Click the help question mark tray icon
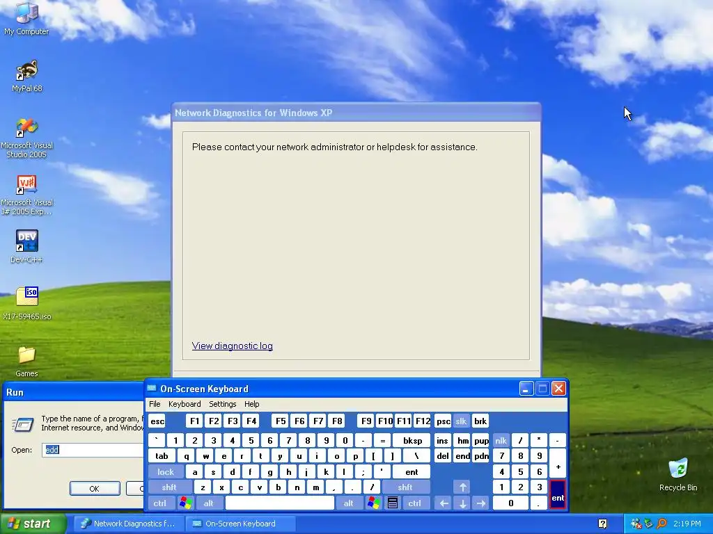713x534 pixels. 602,524
